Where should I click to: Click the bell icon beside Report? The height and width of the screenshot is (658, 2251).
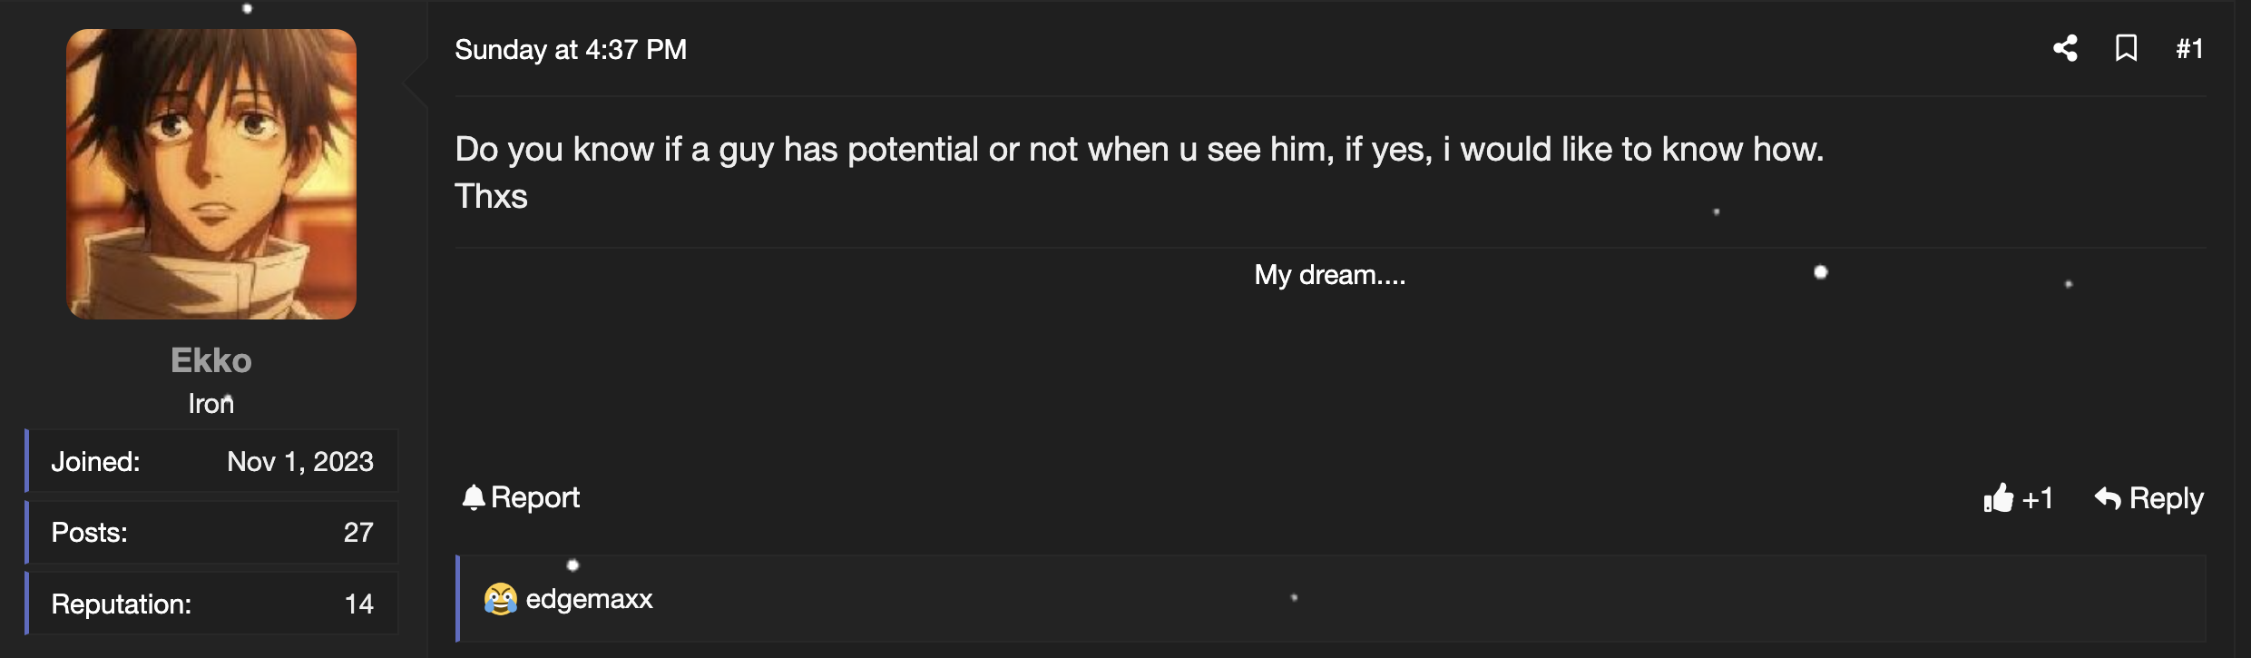click(x=474, y=497)
